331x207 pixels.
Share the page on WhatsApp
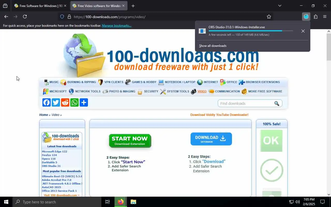click(x=74, y=102)
